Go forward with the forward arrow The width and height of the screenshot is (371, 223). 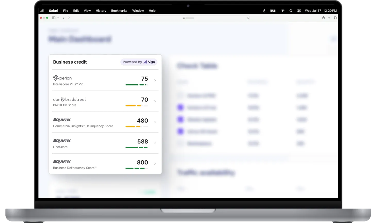69,18
